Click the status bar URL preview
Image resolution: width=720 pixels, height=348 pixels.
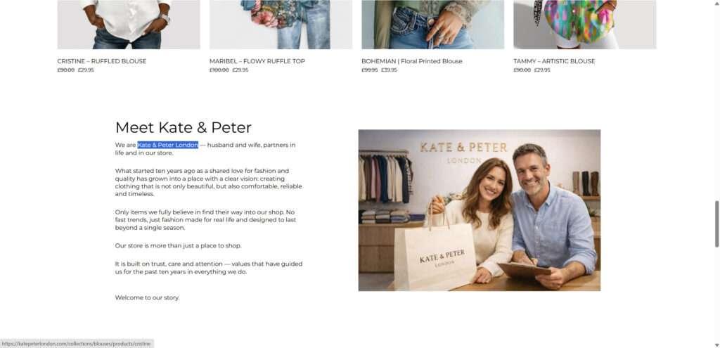pos(77,344)
